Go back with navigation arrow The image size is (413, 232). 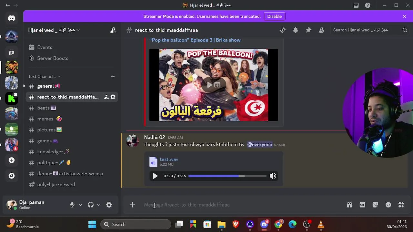pos(8,5)
